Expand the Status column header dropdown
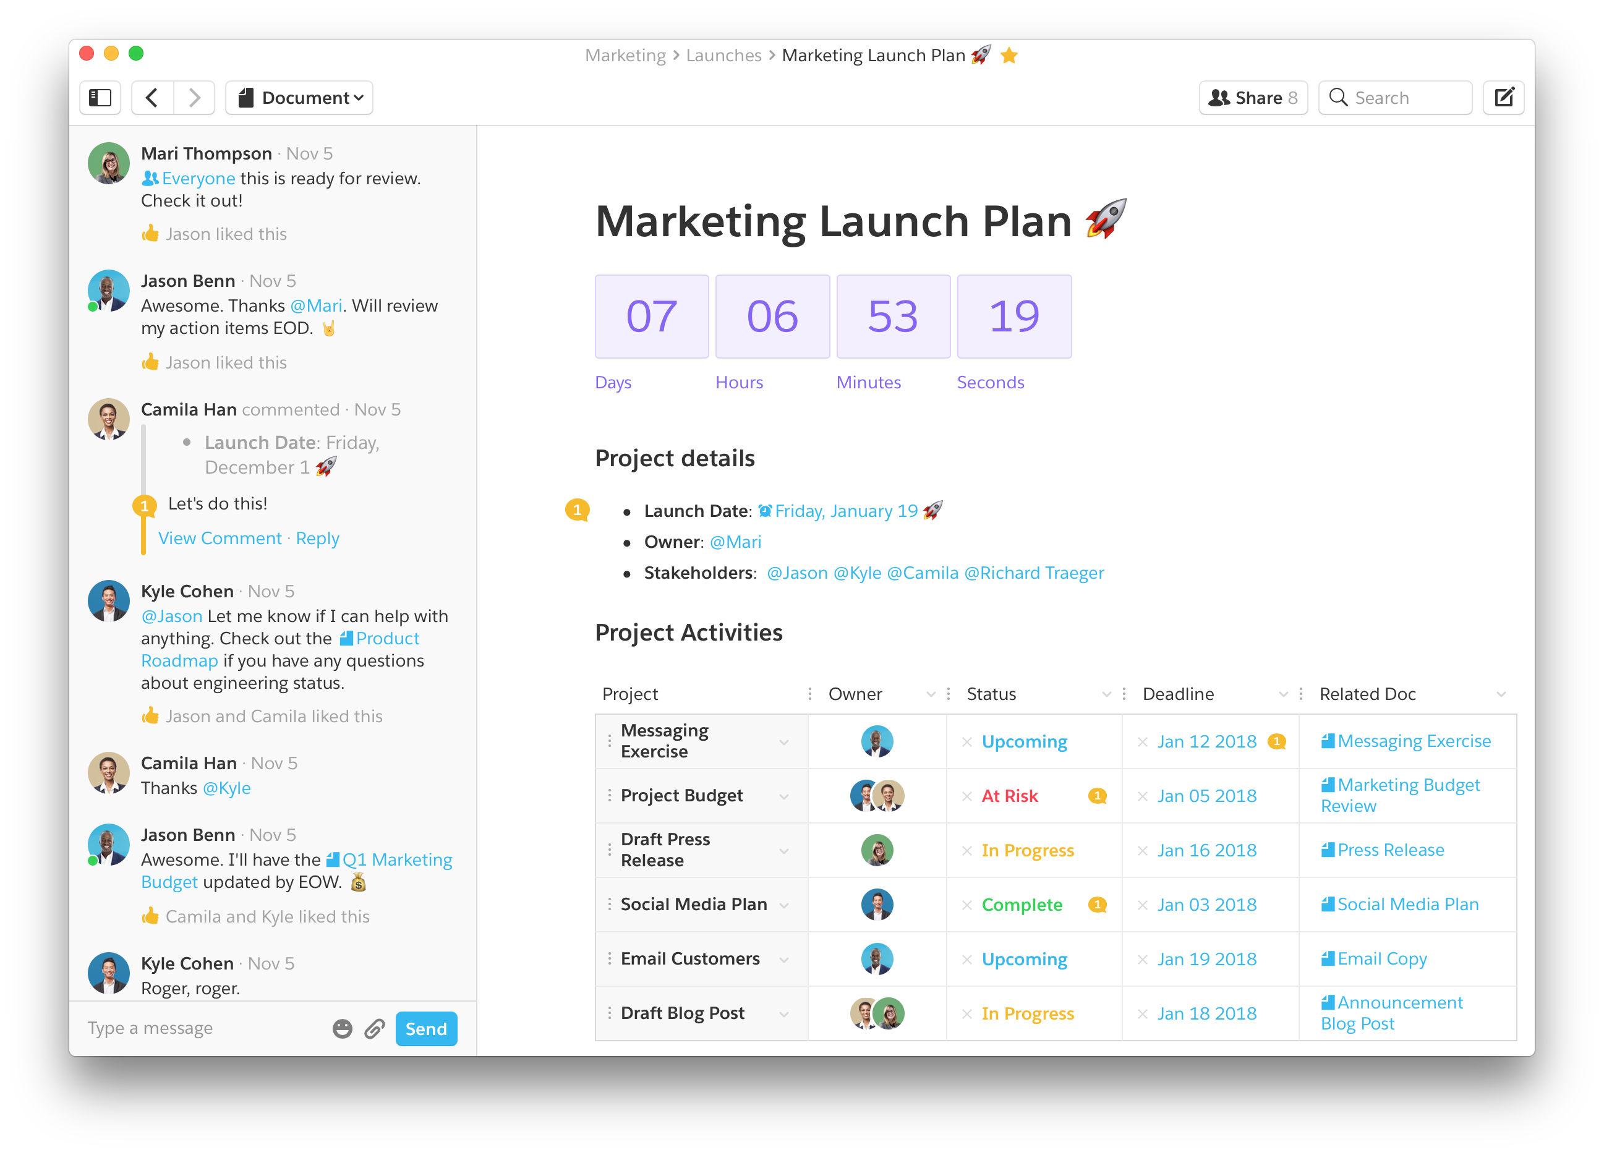Screen dimensions: 1604x1155 (x=1106, y=694)
